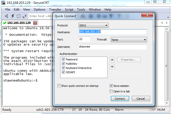
Task: Click 'Xterm' in the status bar
Action: click(x=119, y=109)
